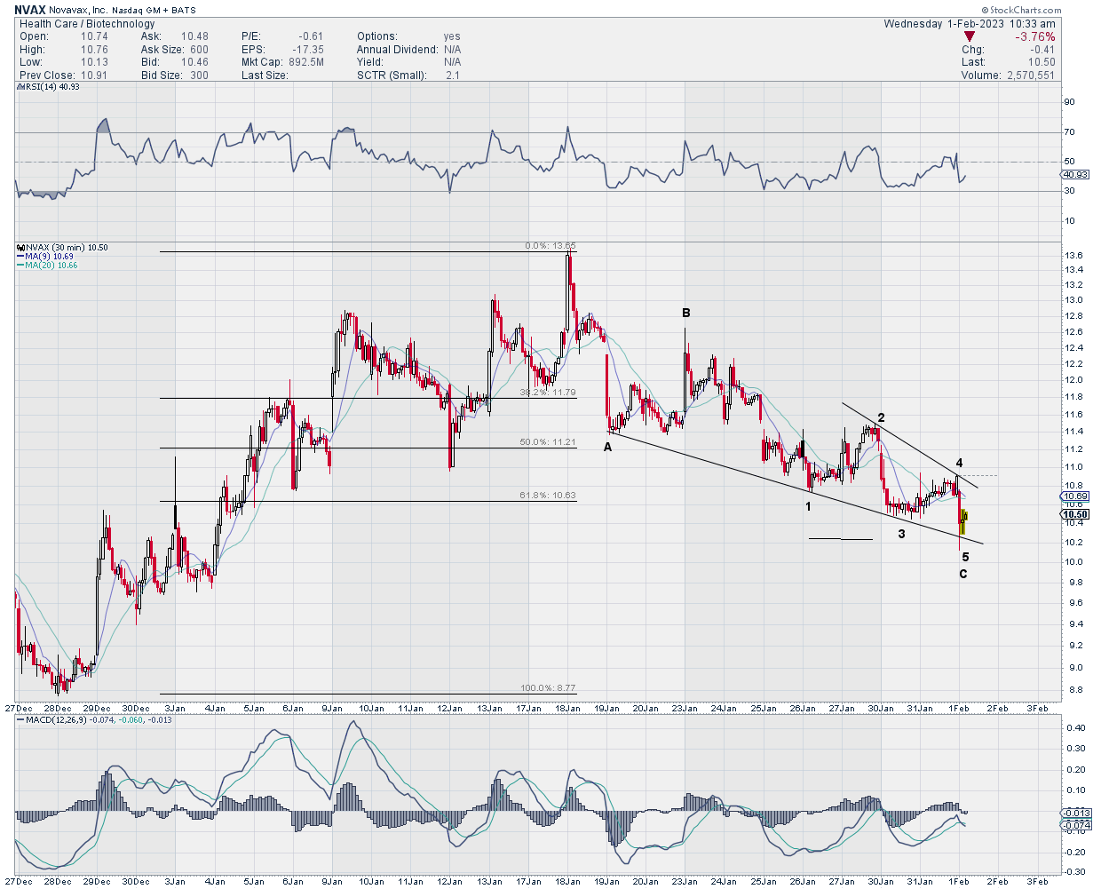1101x889 pixels.
Task: Click the Bid Size value 300
Action: tap(199, 75)
